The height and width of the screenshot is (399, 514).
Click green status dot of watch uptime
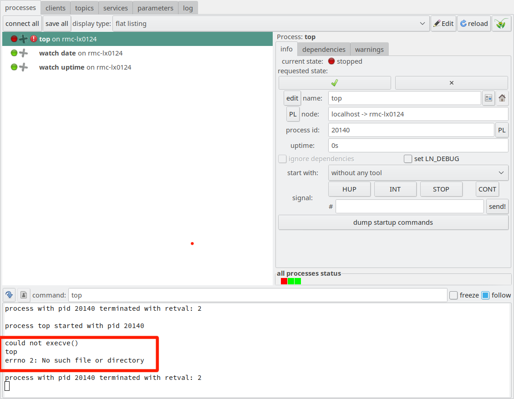(x=14, y=67)
